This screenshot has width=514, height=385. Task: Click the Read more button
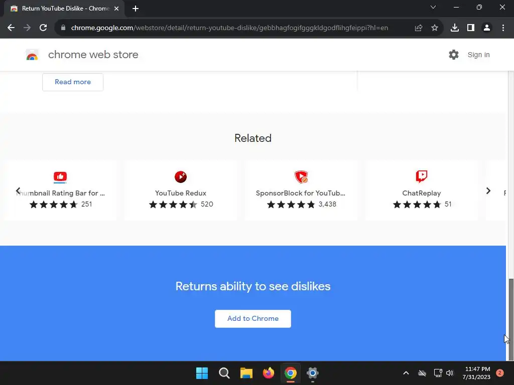tap(73, 82)
